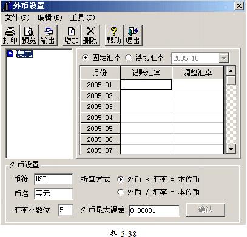Choose 外币 * 汇率 = 本位币 conversion
The width and height of the screenshot is (247, 237).
coord(121,179)
